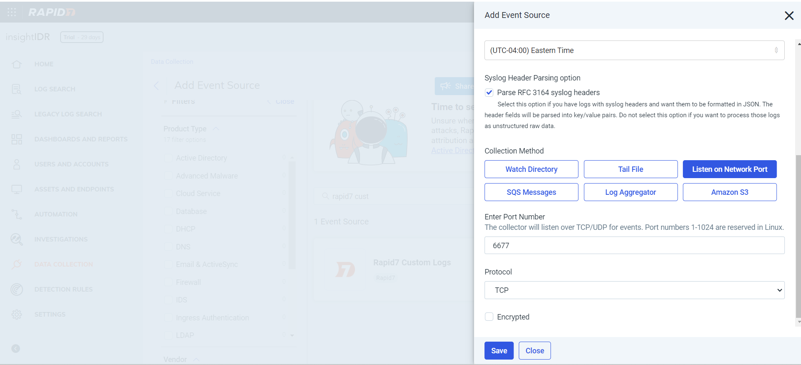Screen dimensions: 801x365
Task: Close the Filters panel
Action: click(281, 102)
